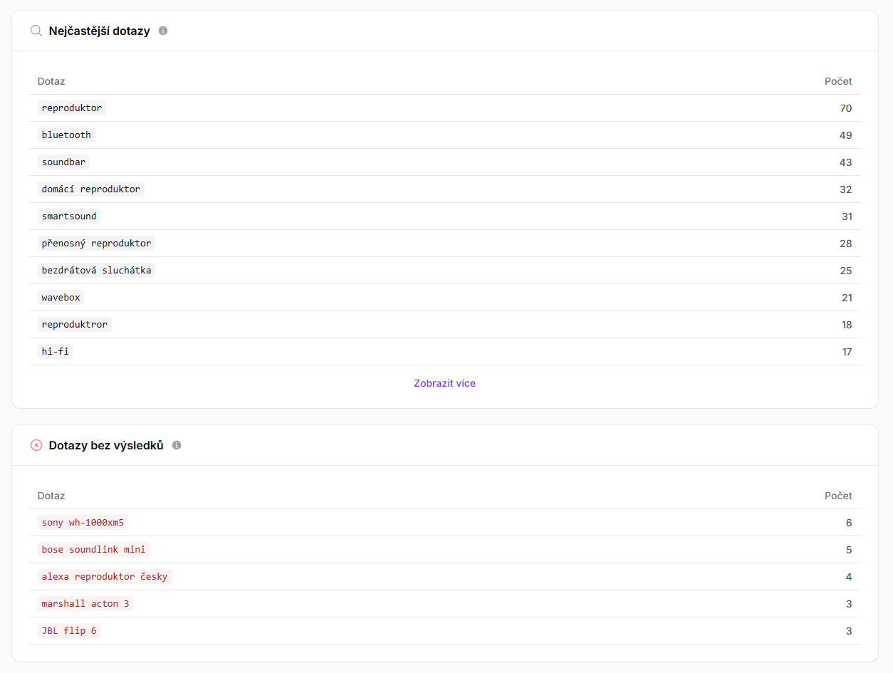This screenshot has height=673, width=893.
Task: Click the Nejčastější dotazy heading
Action: pyautogui.click(x=100, y=31)
